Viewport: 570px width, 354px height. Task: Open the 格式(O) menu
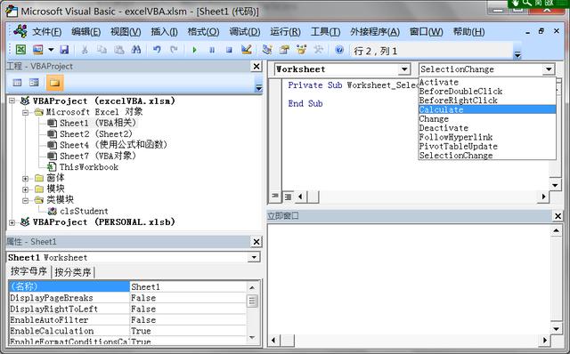(x=203, y=32)
